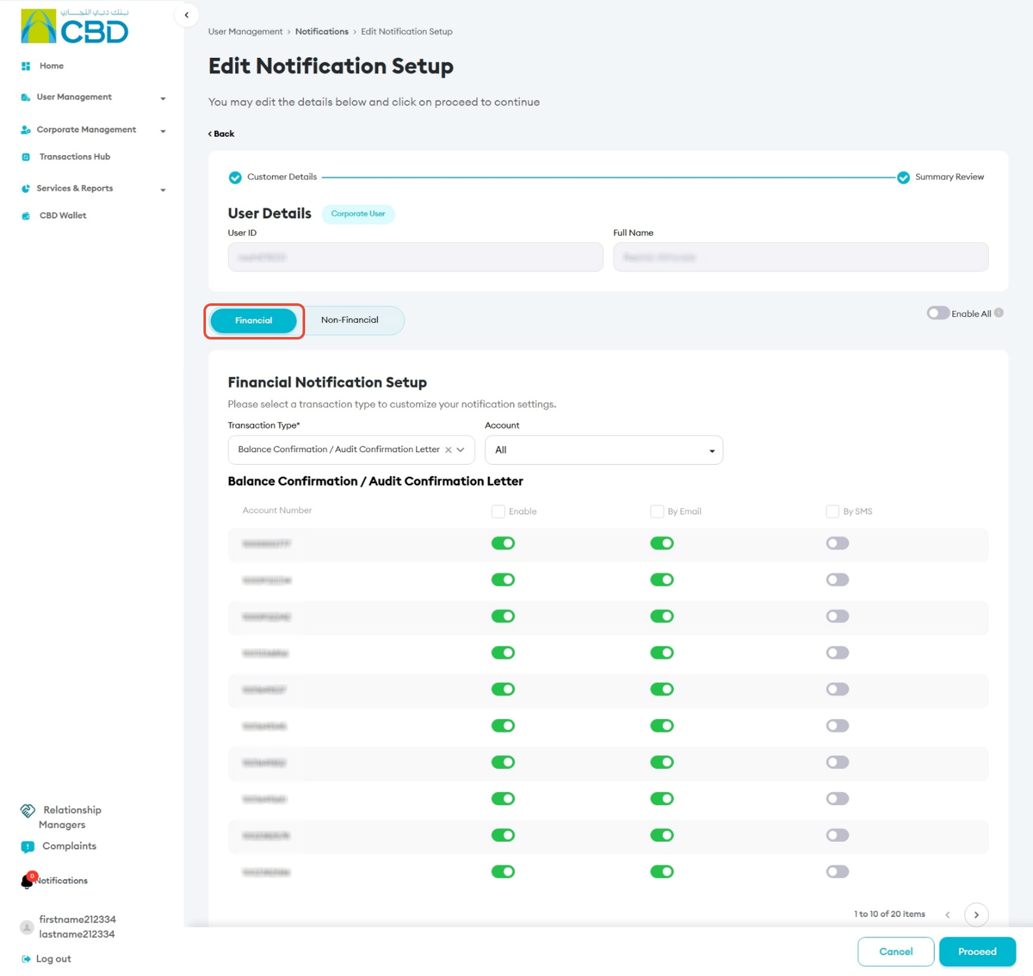The height and width of the screenshot is (976, 1033).
Task: Check the By SMS header checkbox
Action: click(833, 512)
